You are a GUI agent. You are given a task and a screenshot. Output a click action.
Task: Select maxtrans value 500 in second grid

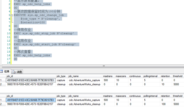[x=108, y=100]
